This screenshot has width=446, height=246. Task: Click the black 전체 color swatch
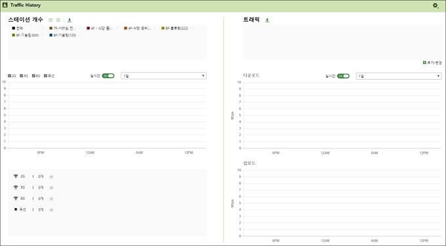[14, 28]
